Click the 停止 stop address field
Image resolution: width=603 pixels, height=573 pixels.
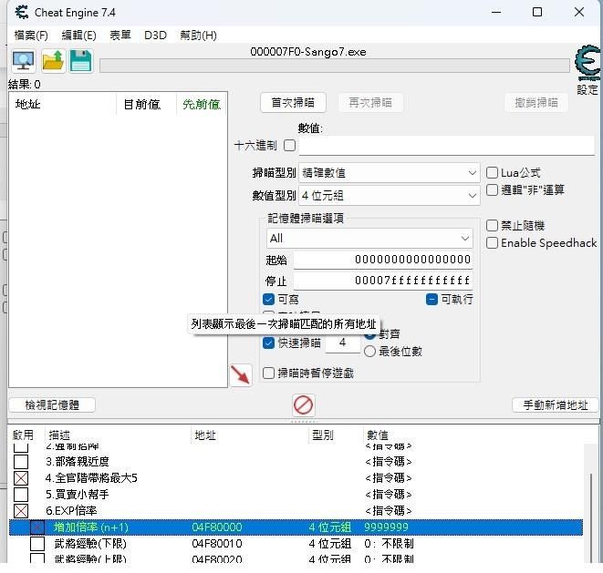click(383, 281)
